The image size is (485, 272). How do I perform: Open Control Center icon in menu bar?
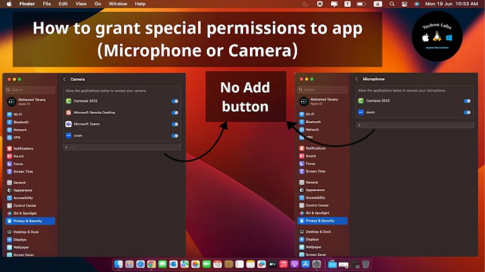tap(404, 4)
